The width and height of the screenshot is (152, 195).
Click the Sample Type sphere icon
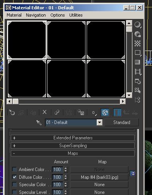(138, 25)
